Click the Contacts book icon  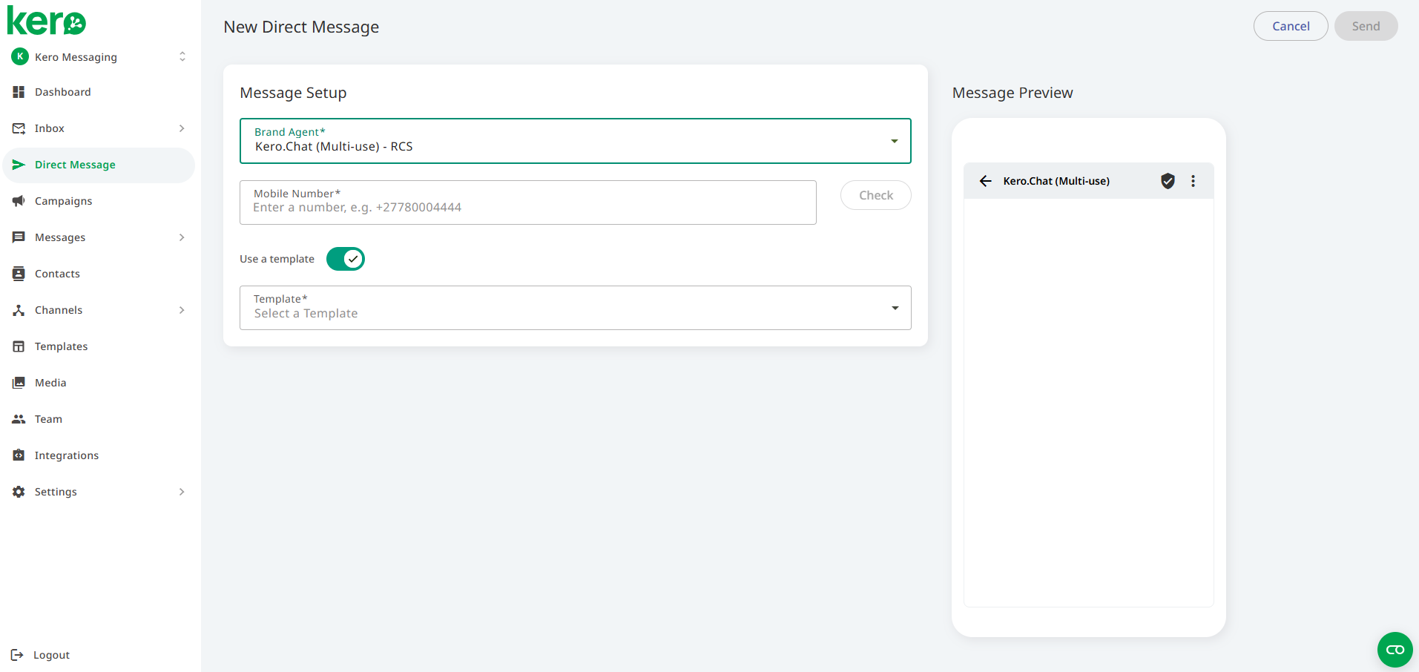click(x=19, y=274)
